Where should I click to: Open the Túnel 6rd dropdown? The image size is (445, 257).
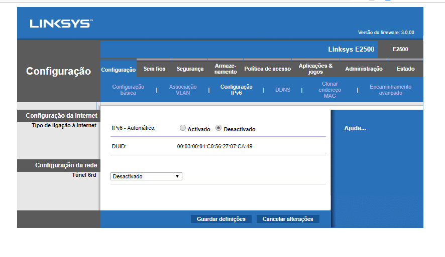(x=146, y=176)
